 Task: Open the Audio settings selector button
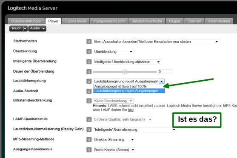click(x=37, y=28)
